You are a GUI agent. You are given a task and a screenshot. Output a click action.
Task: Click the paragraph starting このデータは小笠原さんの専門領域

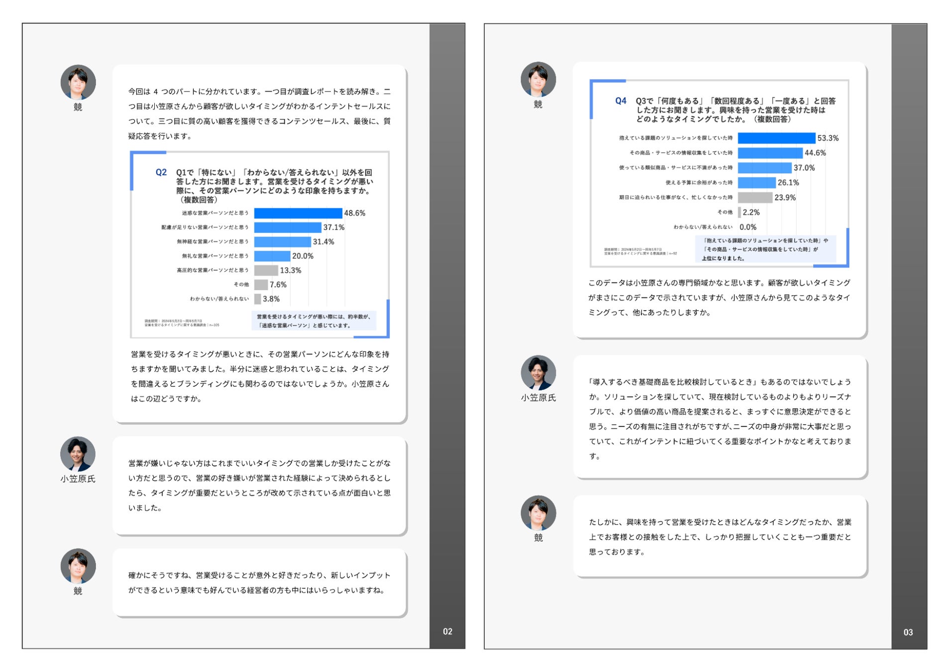point(720,298)
